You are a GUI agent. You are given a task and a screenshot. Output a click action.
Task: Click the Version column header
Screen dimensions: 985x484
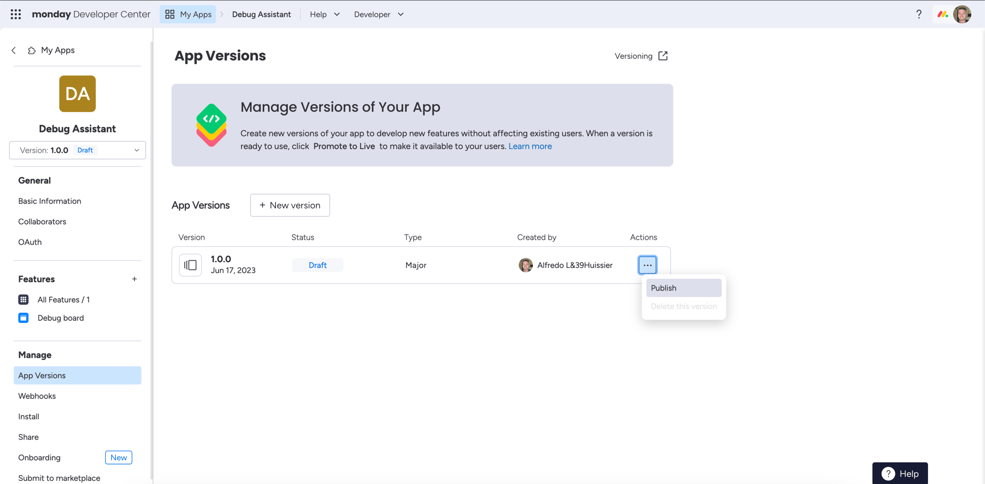click(191, 237)
